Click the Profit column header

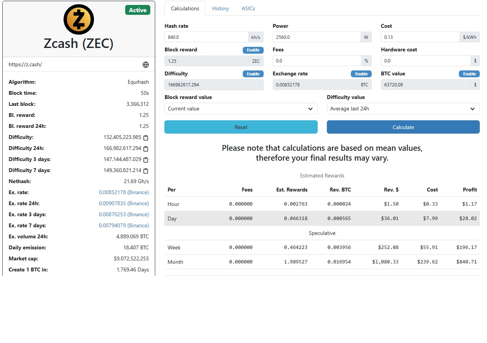[x=470, y=190]
